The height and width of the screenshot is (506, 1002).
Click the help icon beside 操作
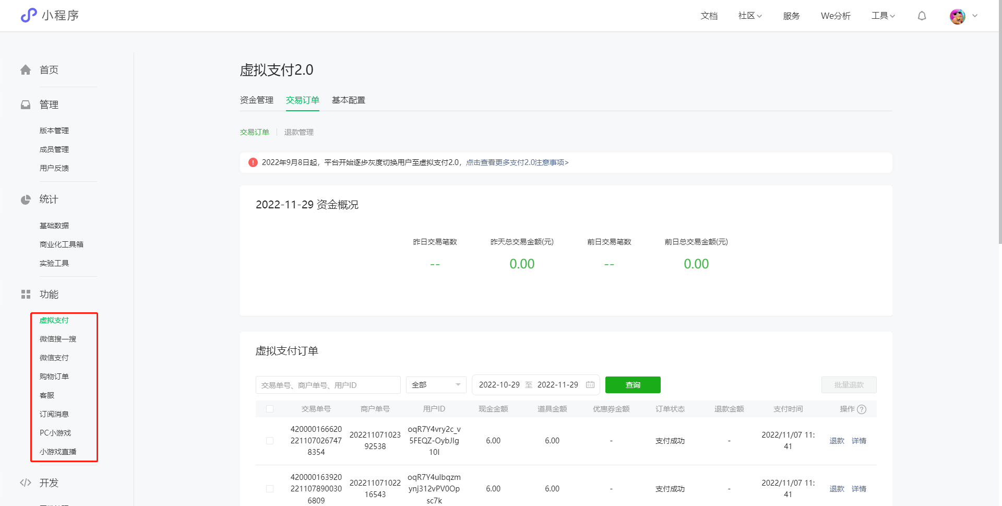pyautogui.click(x=862, y=409)
